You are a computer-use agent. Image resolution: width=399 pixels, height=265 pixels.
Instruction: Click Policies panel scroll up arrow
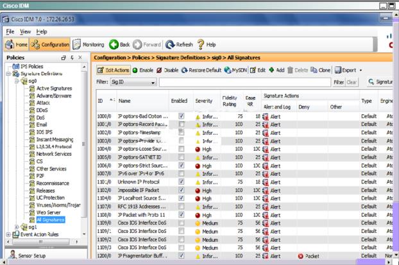pyautogui.click(x=84, y=67)
